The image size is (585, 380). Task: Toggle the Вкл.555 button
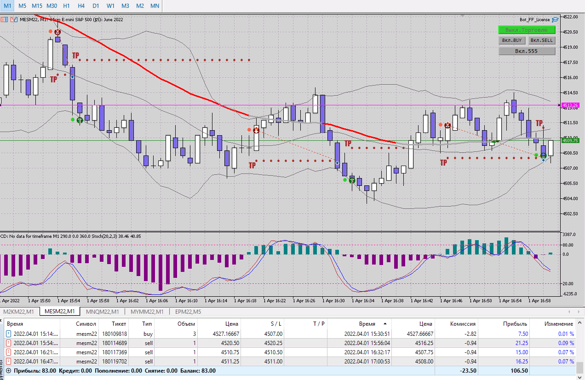coord(527,51)
